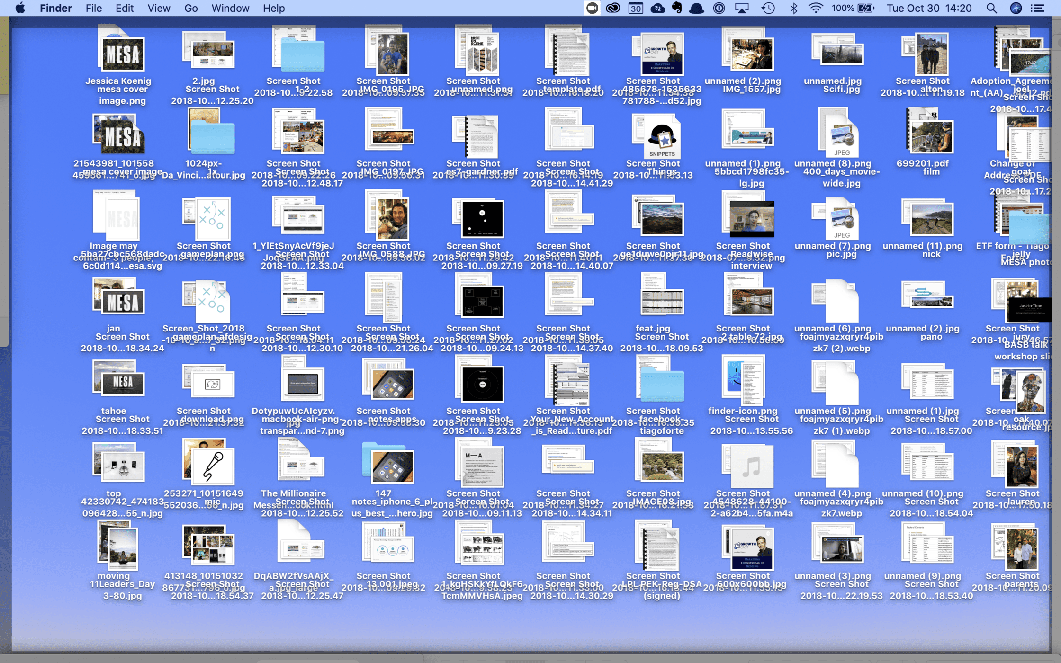Open 1Password from the menu bar
Viewport: 1061px width, 663px height.
[719, 8]
